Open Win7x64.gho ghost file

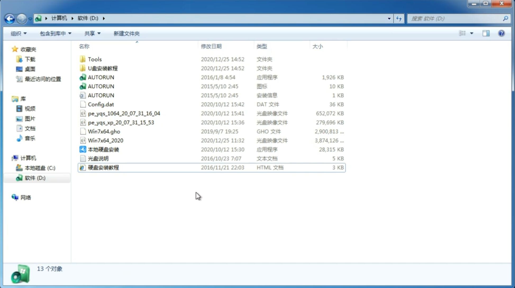coord(104,131)
